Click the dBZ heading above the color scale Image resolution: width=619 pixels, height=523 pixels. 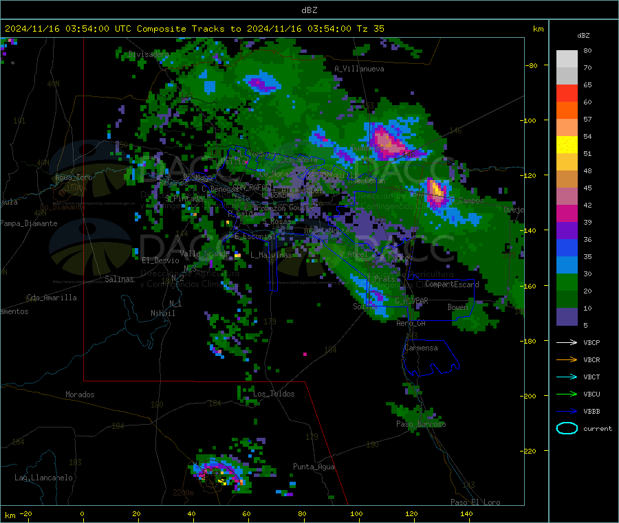pyautogui.click(x=583, y=36)
